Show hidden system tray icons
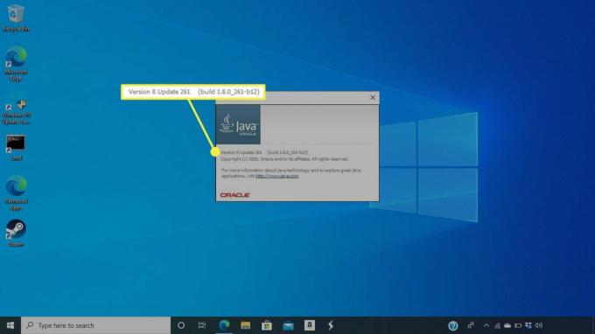 (x=486, y=325)
